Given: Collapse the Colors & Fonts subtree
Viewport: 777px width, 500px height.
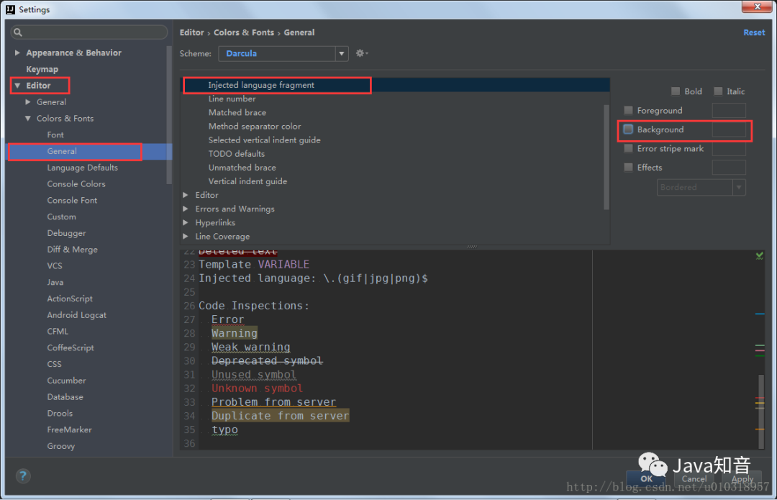Looking at the screenshot, I should pyautogui.click(x=28, y=118).
